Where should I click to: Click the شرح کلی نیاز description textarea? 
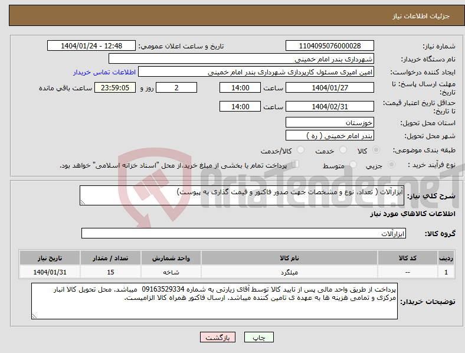pyautogui.click(x=242, y=195)
